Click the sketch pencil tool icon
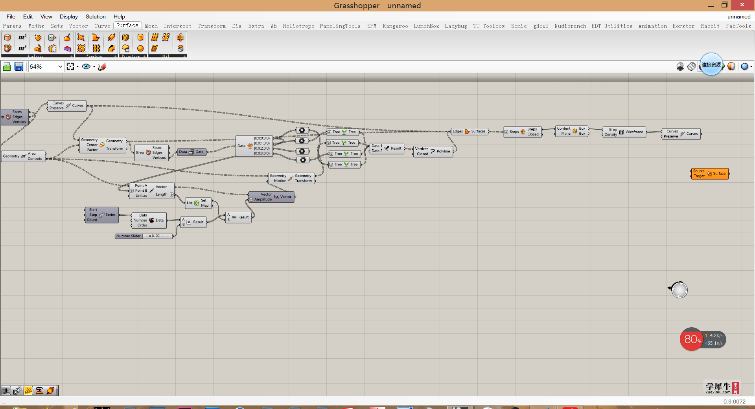Viewport: 755px width, 409px height. pyautogui.click(x=102, y=67)
